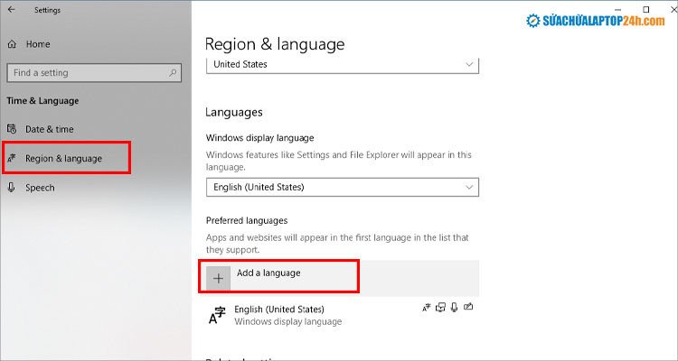
Task: Click the handwriting icon for English
Action: 467,308
